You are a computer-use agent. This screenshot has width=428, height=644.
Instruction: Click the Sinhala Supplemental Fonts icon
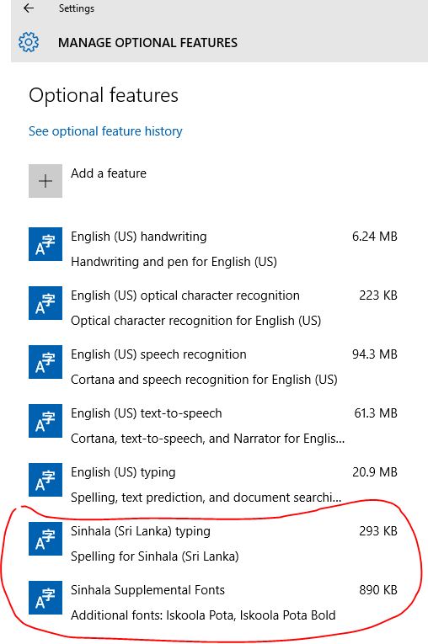click(x=45, y=598)
